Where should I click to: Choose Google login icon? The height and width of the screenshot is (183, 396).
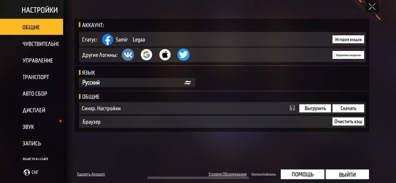coord(147,55)
